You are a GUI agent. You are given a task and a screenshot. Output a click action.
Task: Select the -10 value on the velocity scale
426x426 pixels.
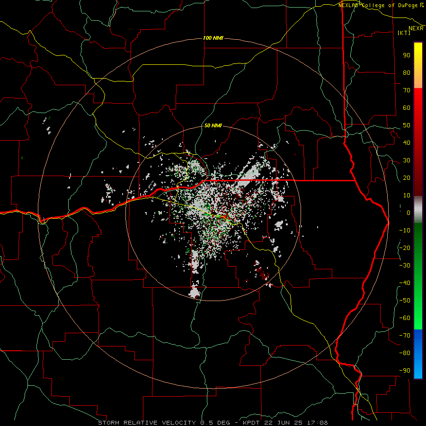[405, 231]
